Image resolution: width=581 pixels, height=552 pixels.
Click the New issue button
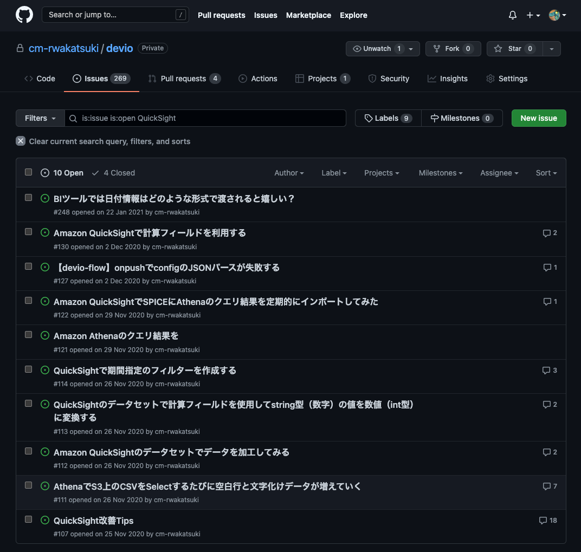coord(539,118)
